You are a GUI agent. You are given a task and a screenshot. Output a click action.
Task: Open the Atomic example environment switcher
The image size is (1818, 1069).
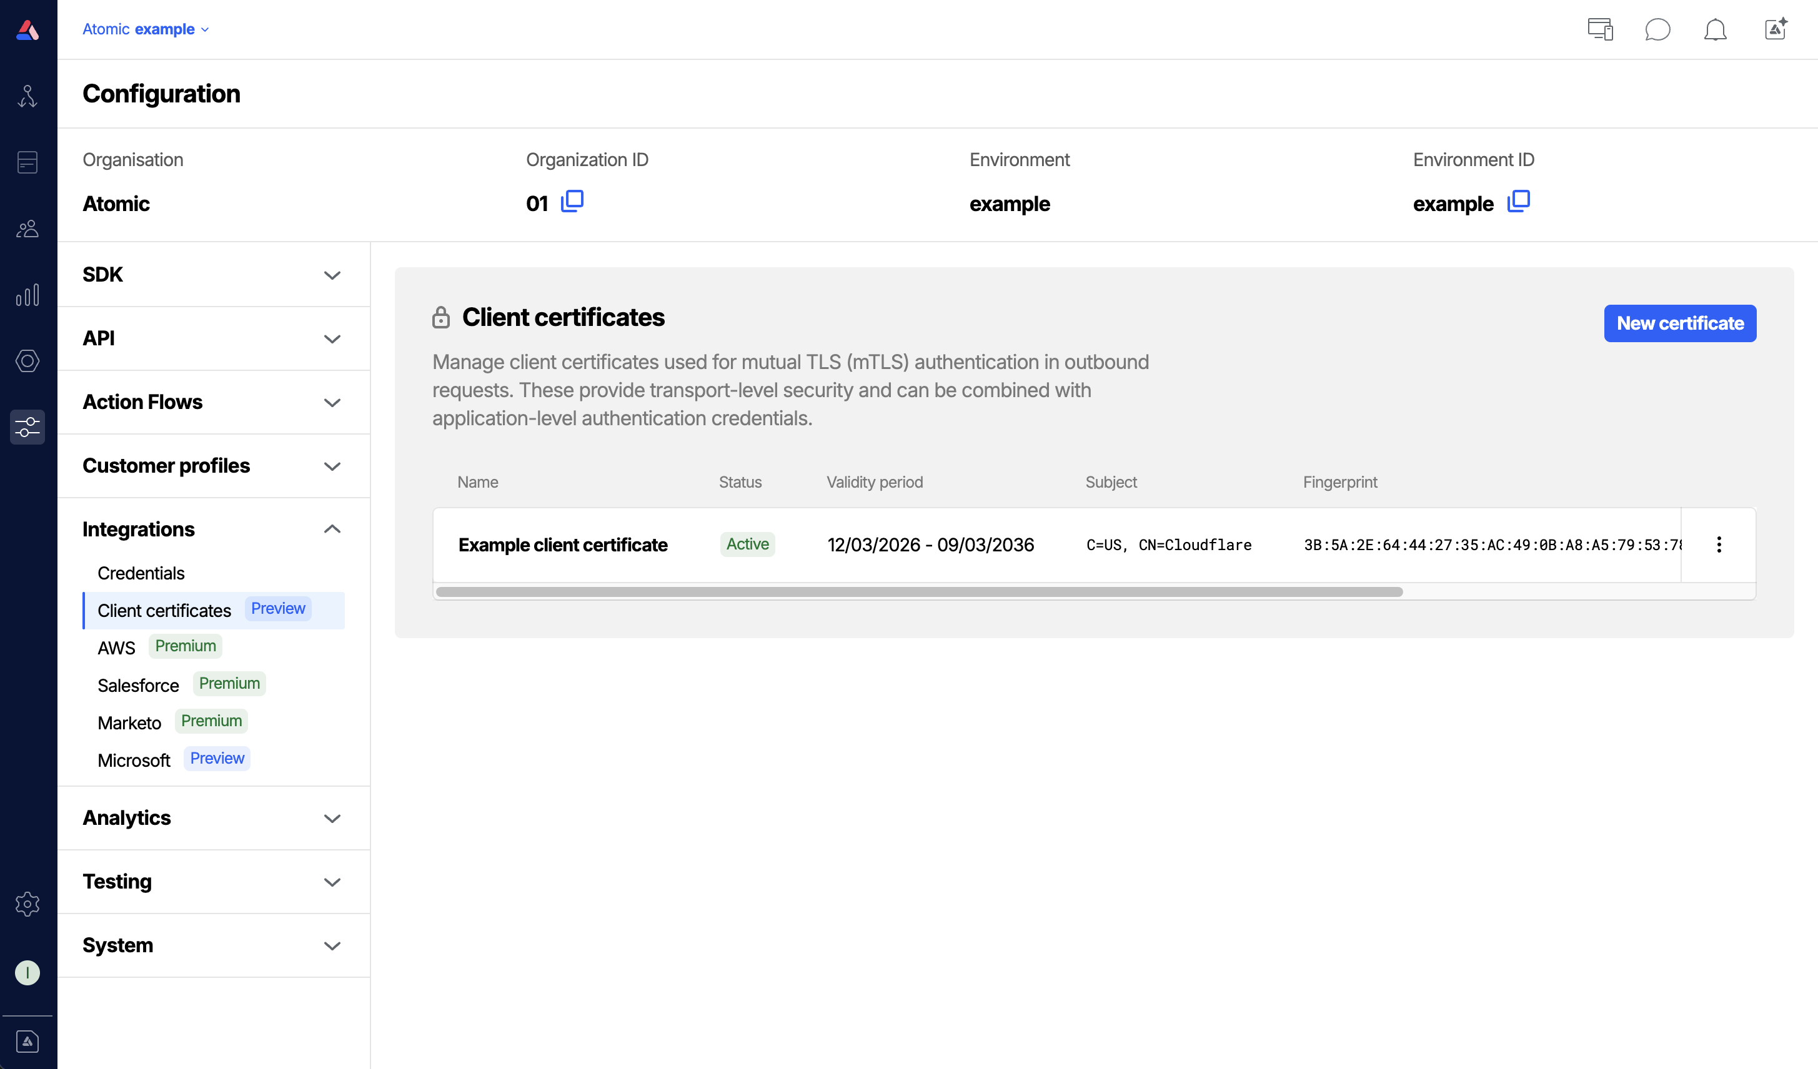pyautogui.click(x=146, y=29)
